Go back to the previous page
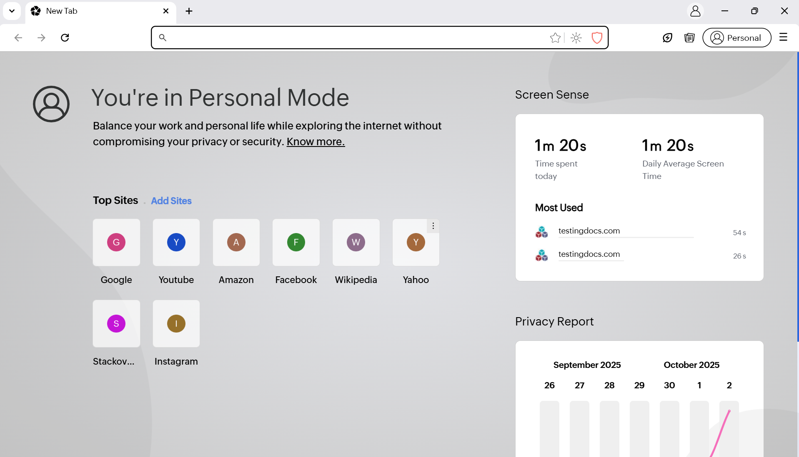799x457 pixels. [x=18, y=38]
